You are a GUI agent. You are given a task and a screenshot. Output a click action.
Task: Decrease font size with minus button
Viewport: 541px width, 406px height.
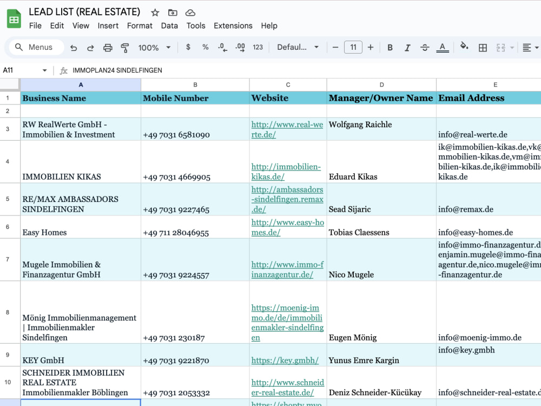pos(335,47)
